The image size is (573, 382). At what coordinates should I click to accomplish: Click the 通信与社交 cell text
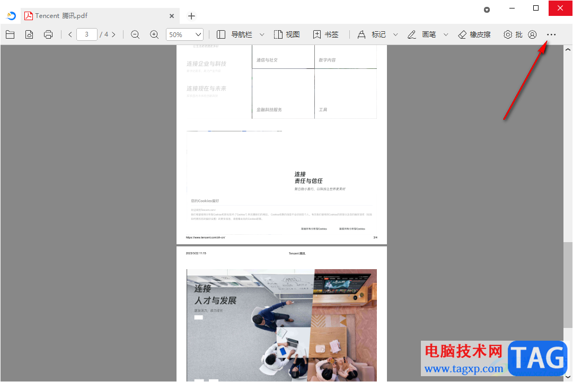click(267, 60)
